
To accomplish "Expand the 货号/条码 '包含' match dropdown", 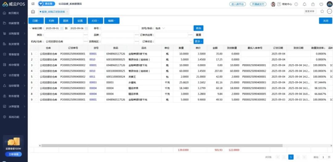I will tap(160, 28).
